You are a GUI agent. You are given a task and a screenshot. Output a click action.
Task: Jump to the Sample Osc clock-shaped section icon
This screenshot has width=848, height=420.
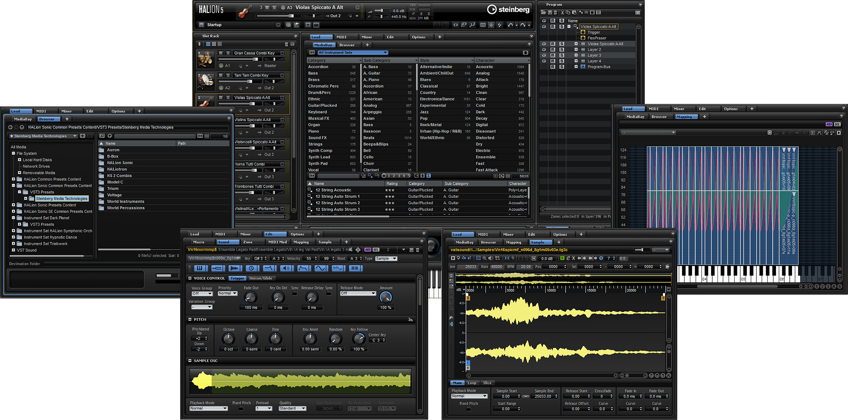pos(252,268)
